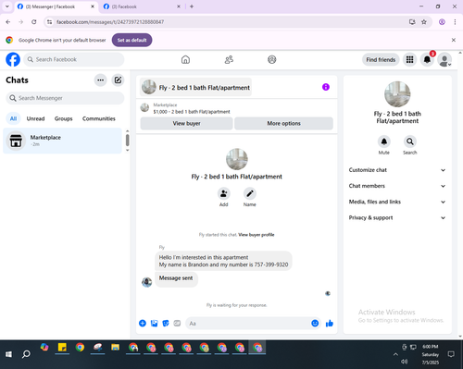The image size is (463, 369).
Task: Open the notifications bell
Action: 427,59
